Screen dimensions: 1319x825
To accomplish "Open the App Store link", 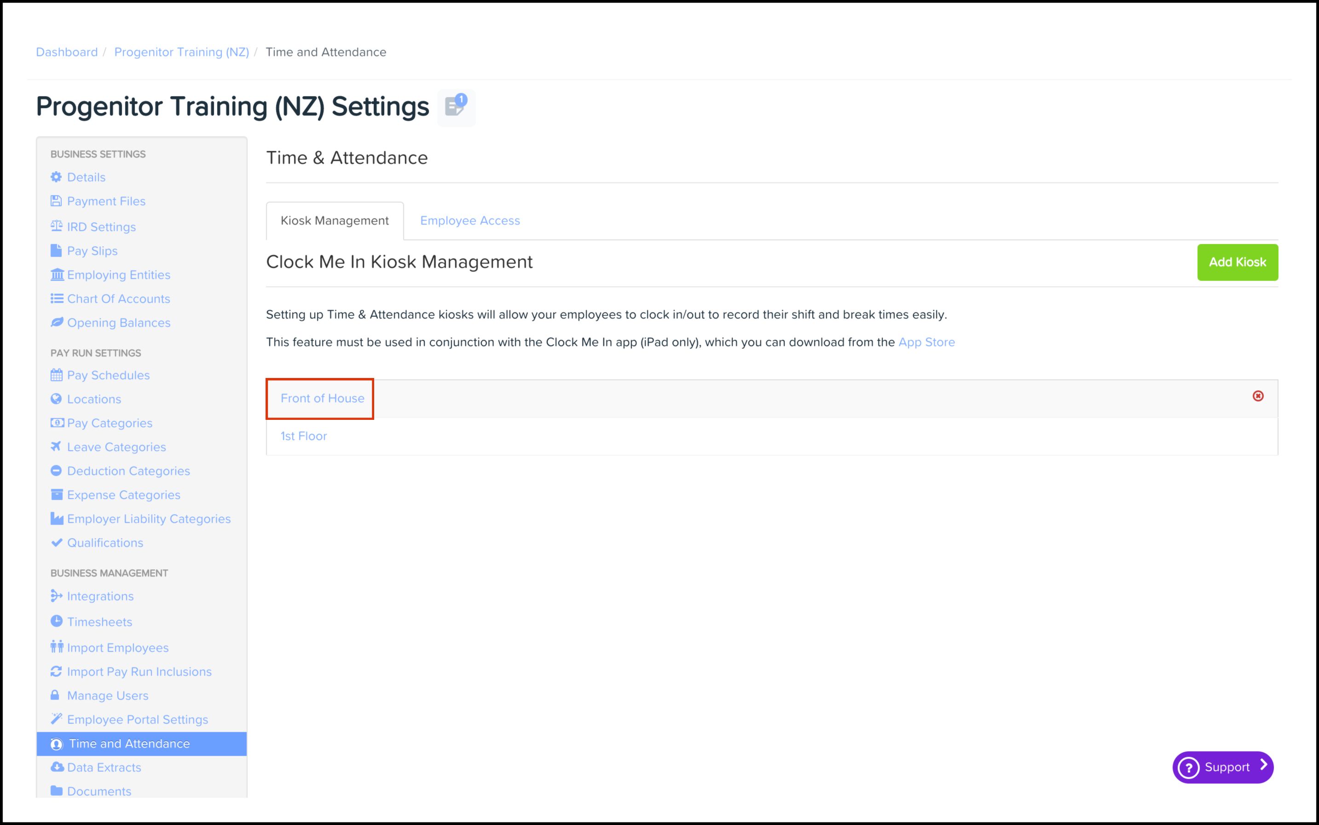I will tap(926, 342).
